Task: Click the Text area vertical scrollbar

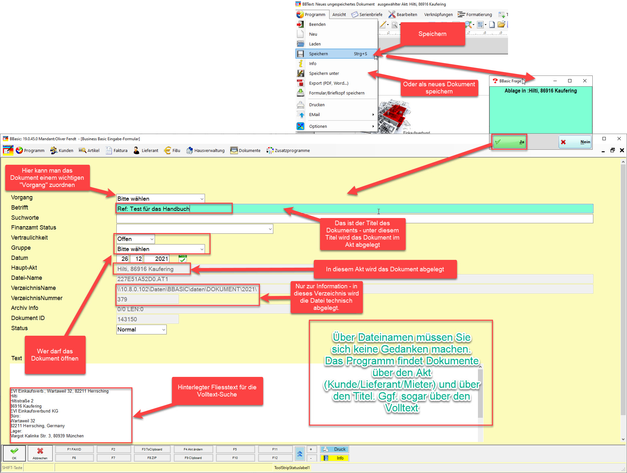Action: pyautogui.click(x=480, y=403)
